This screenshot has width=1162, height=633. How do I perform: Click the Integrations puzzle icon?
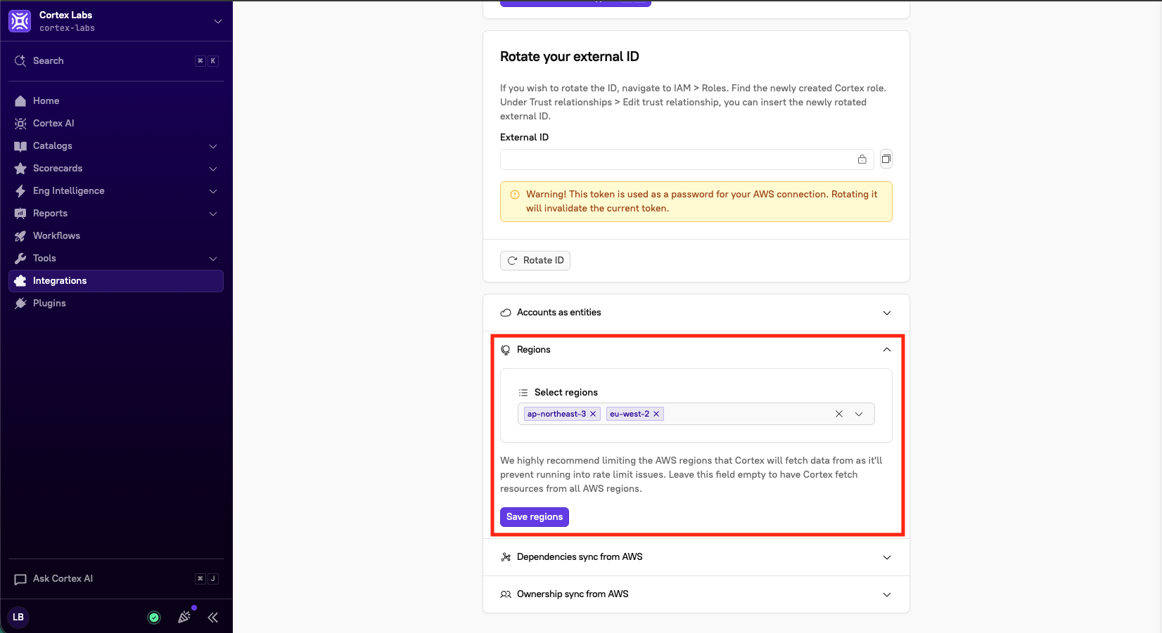click(x=20, y=281)
